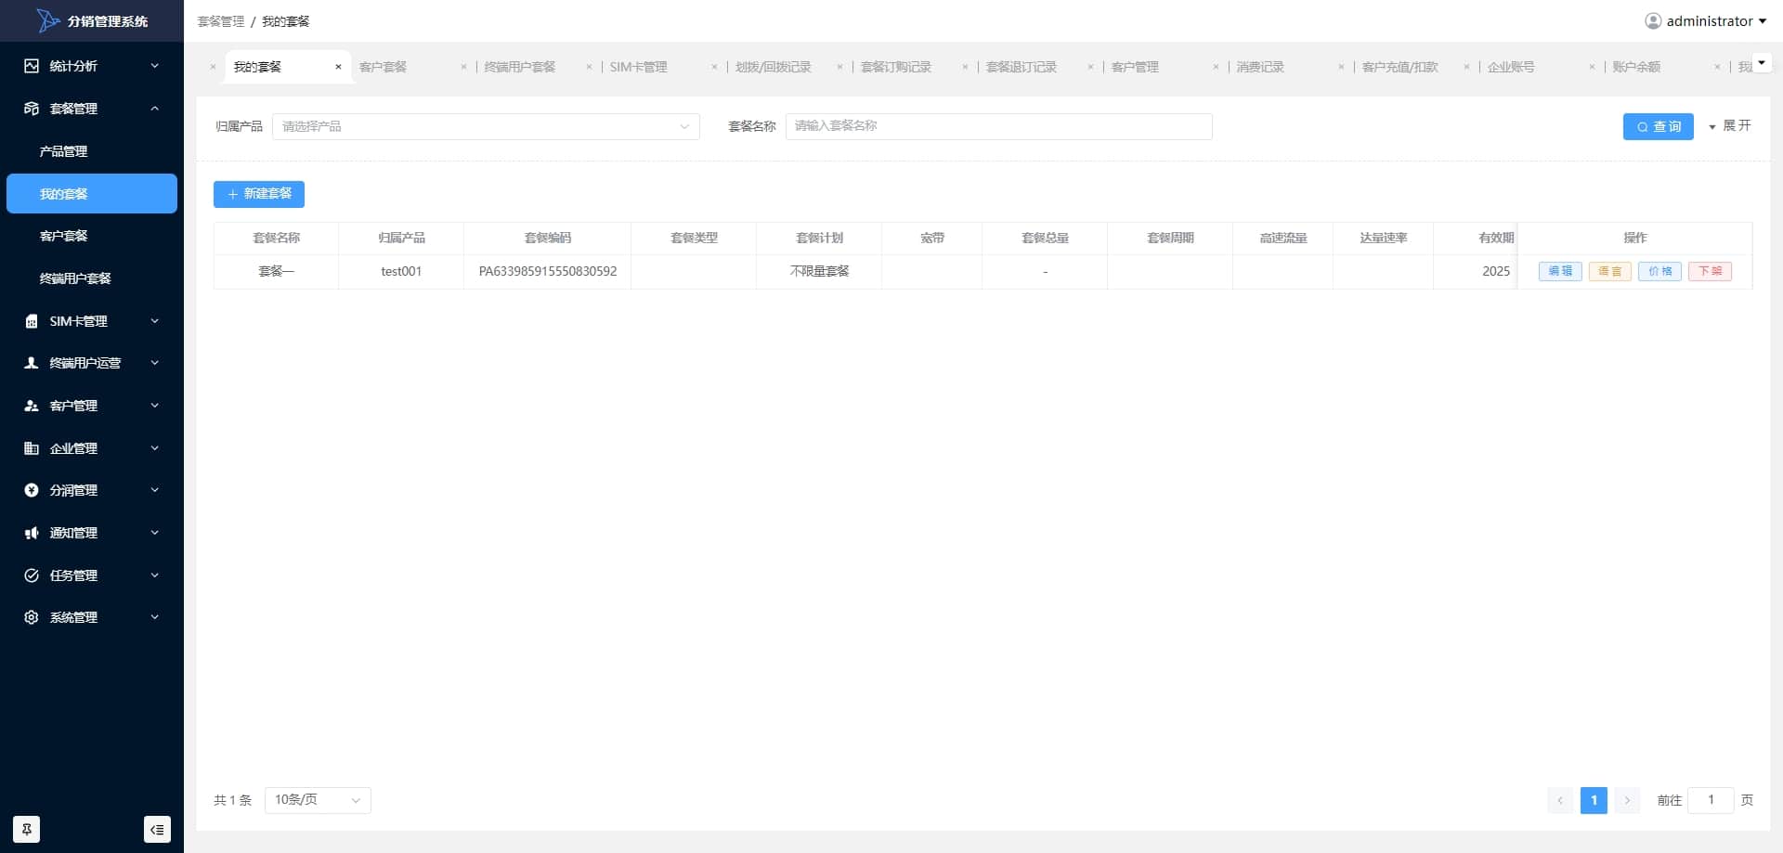Close the SIM卡管理 tab

tap(714, 67)
